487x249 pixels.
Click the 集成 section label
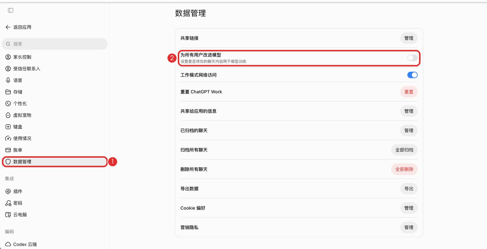coord(9,179)
